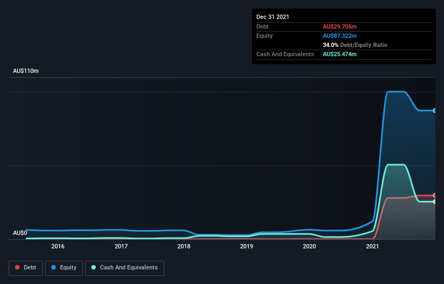
Task: Select the Equity end-point marker on chart
Action: 435,111
